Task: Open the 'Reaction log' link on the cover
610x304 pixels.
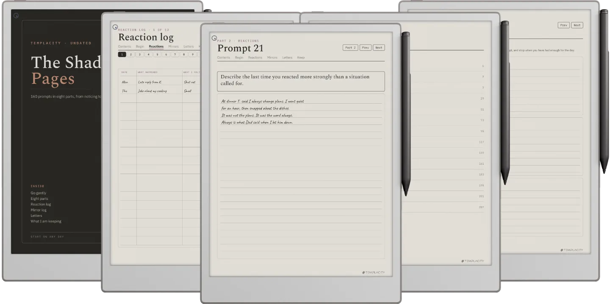Action: click(41, 205)
